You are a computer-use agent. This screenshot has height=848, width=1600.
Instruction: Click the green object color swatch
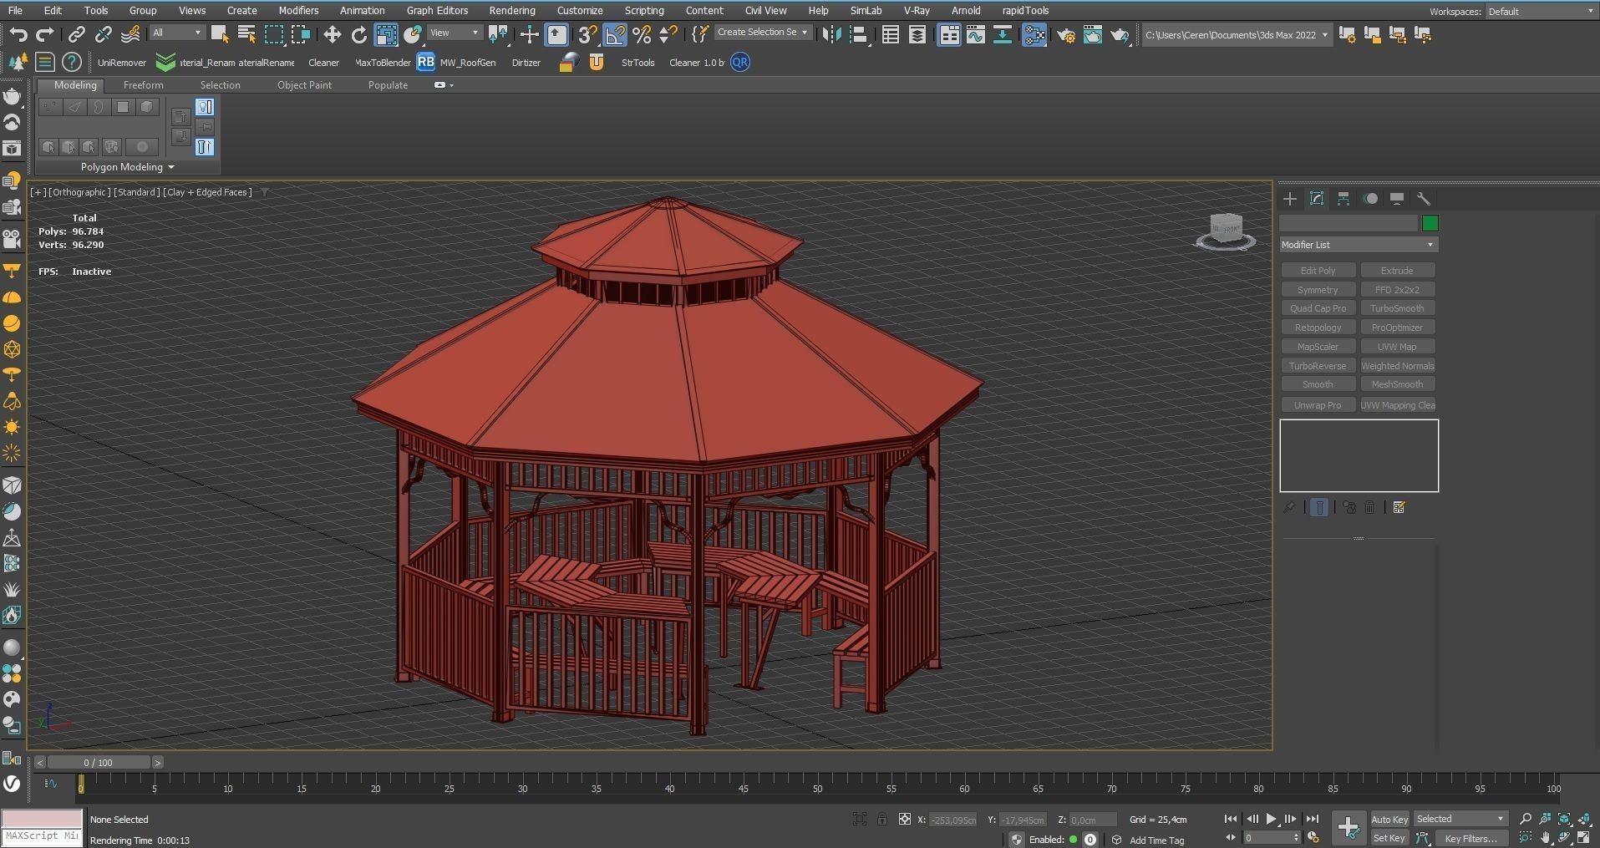tap(1430, 223)
